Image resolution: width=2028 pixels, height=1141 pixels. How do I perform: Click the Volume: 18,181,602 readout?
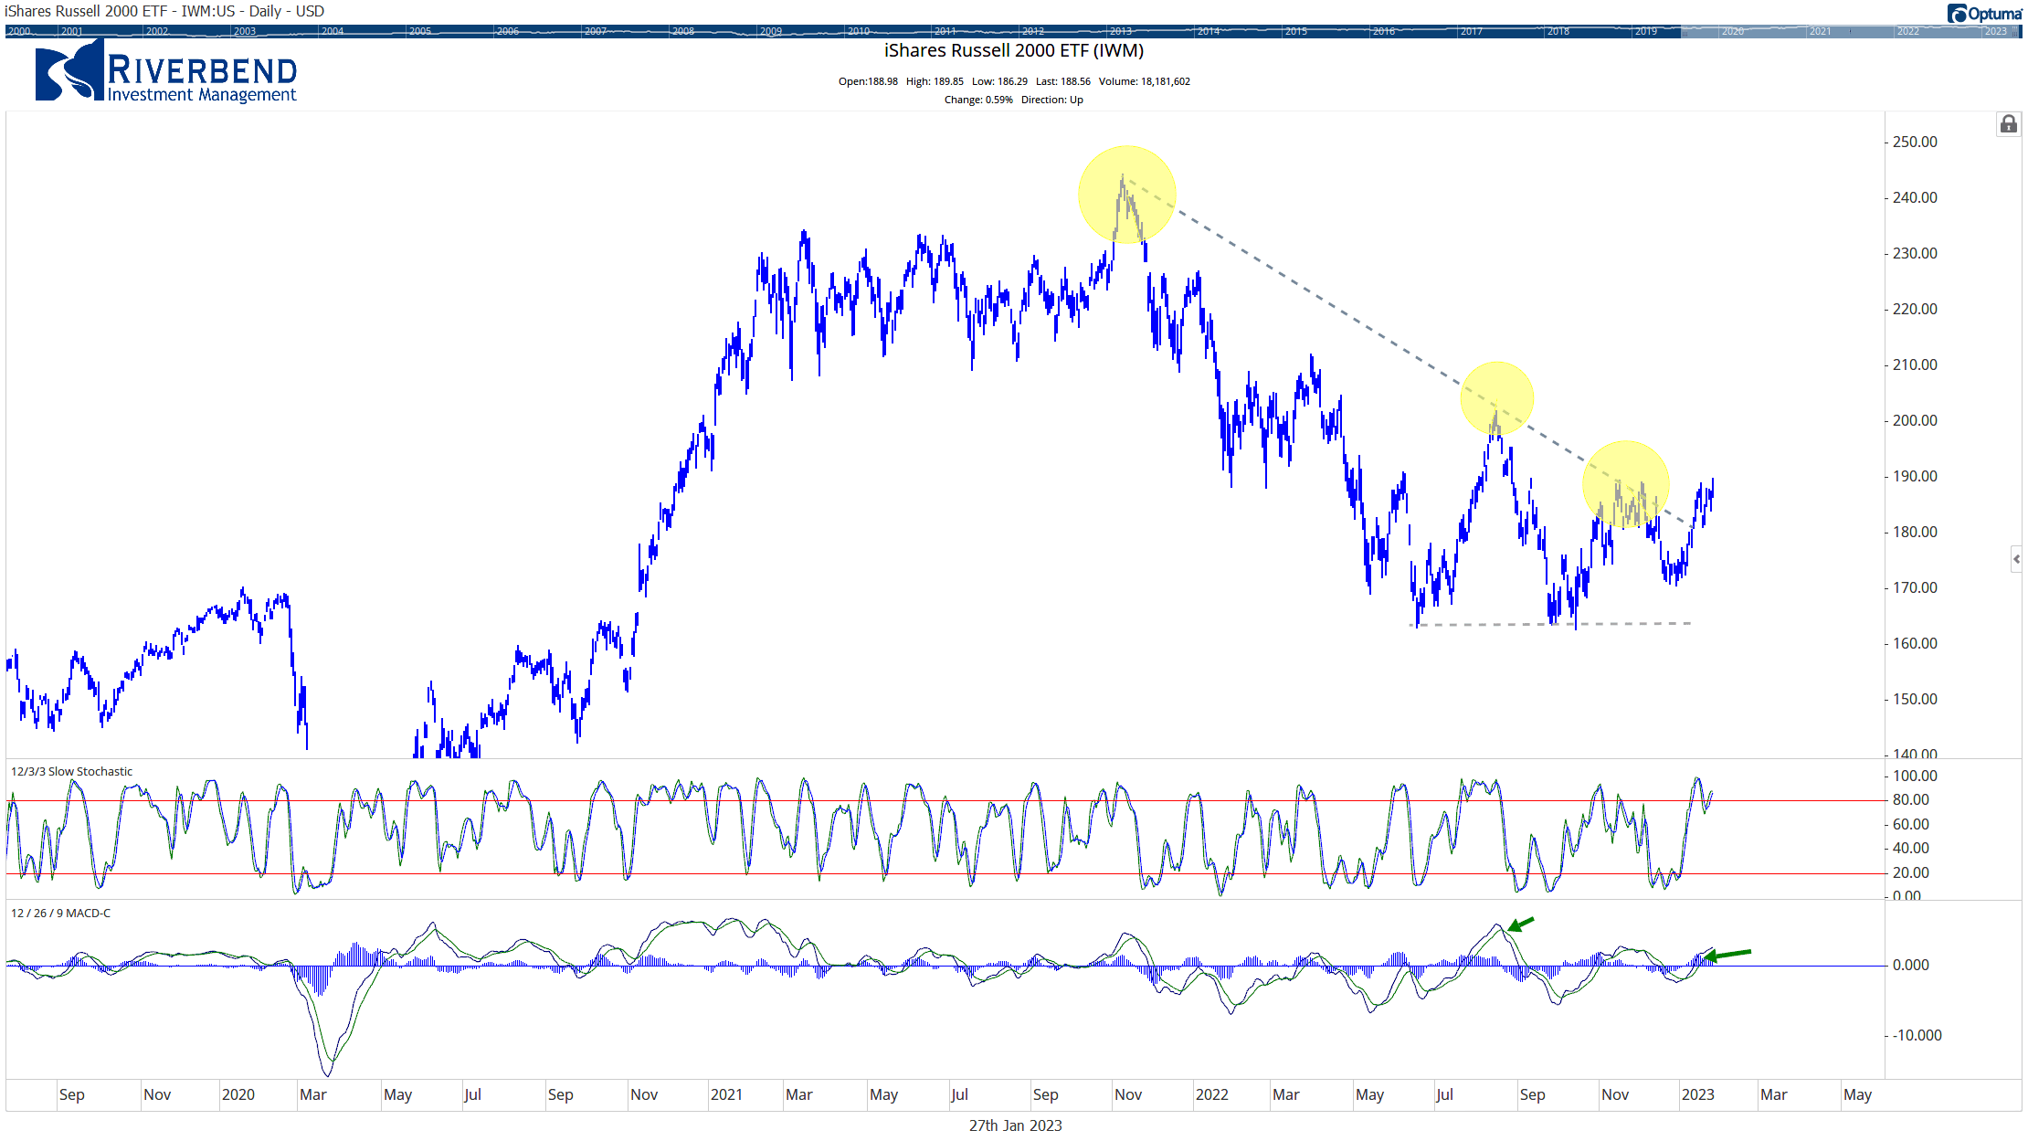[1144, 81]
